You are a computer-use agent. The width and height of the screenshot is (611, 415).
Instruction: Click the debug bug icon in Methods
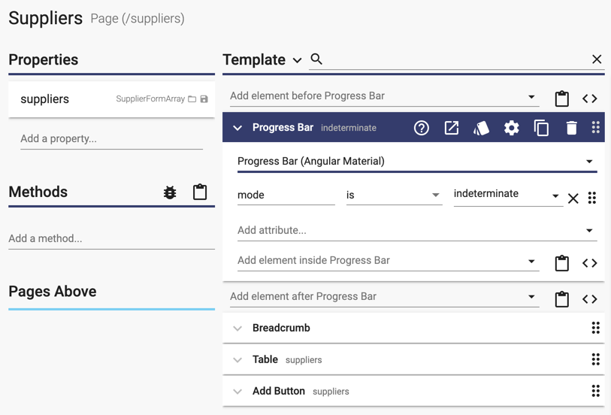coord(170,192)
